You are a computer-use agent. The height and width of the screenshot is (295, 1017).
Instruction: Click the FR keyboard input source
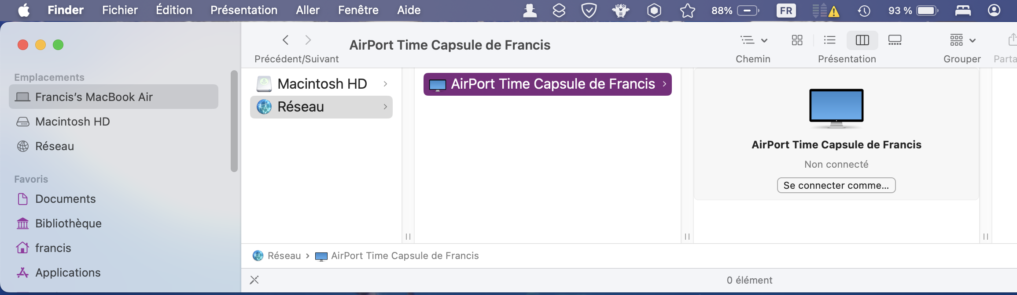pyautogui.click(x=786, y=11)
